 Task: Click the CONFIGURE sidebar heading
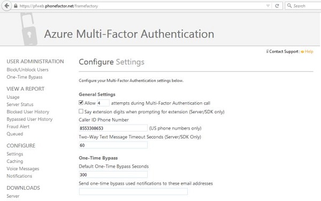pyautogui.click(x=21, y=146)
